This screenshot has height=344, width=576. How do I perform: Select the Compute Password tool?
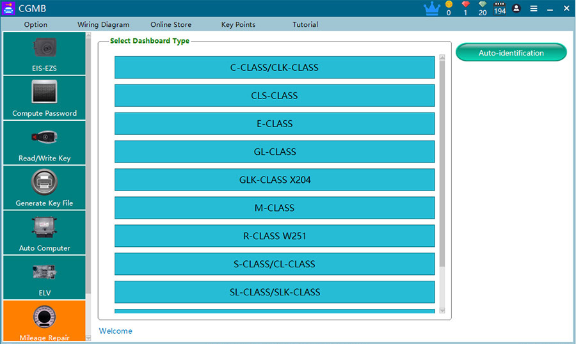44,98
